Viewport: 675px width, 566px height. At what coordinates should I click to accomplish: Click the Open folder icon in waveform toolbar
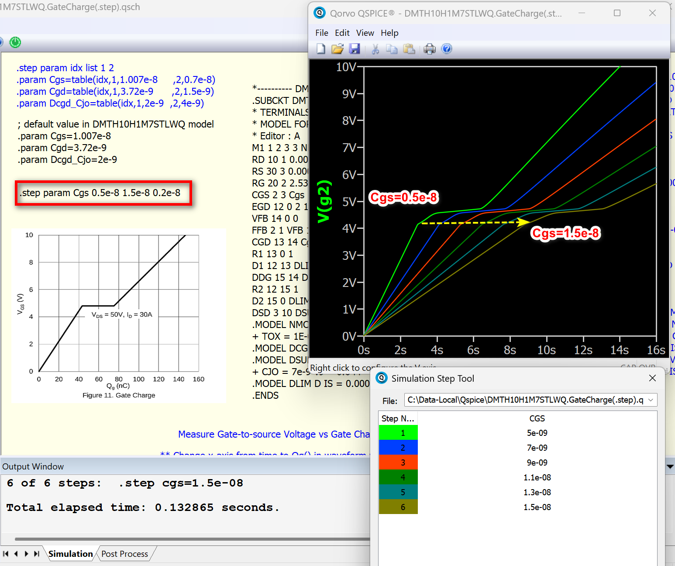[337, 49]
